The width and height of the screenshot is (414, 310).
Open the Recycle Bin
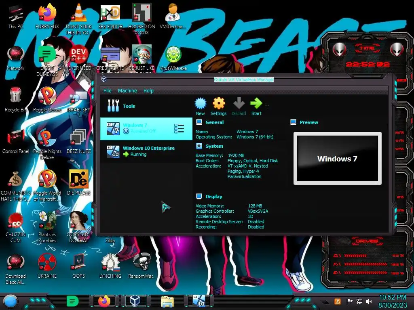pos(16,100)
